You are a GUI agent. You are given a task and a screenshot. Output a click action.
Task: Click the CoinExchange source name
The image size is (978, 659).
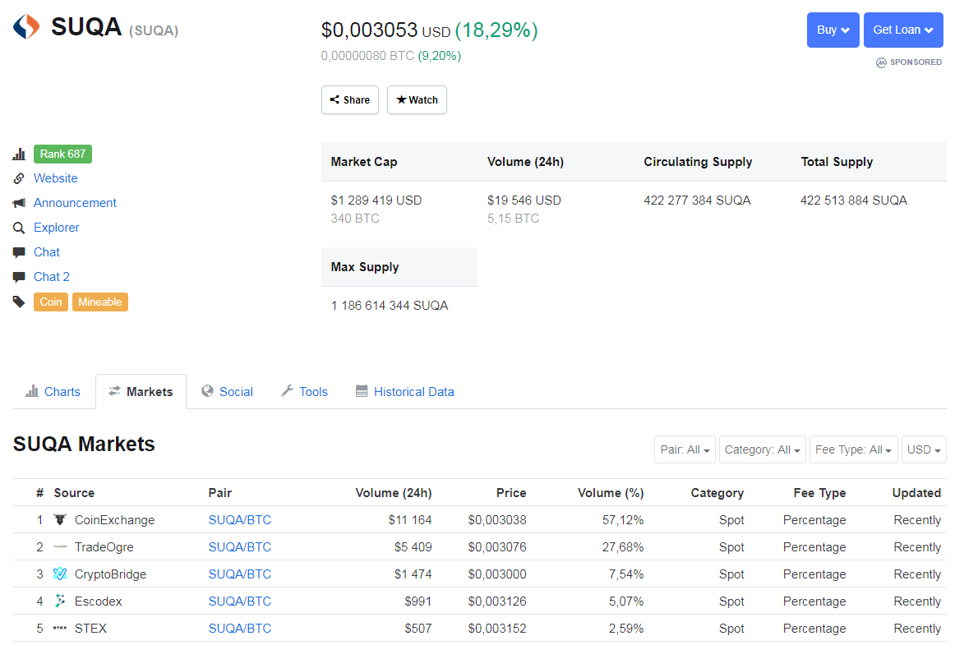point(115,520)
